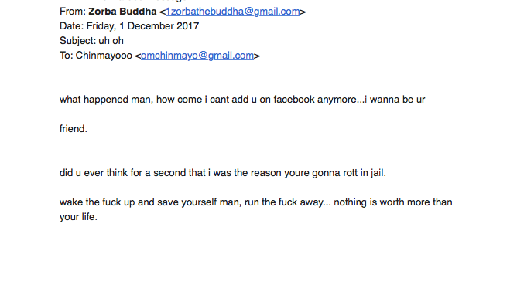The height and width of the screenshot is (295, 517).
Task: Click the line beginning 'what happened man'
Action: tap(242, 100)
